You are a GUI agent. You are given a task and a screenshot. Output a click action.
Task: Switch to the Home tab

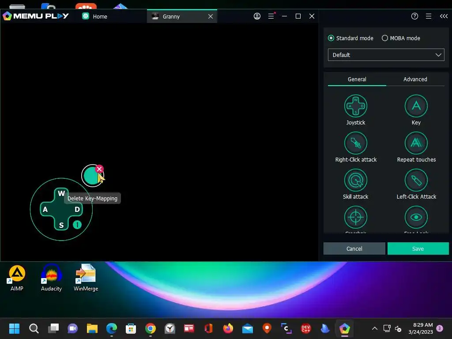click(x=94, y=16)
